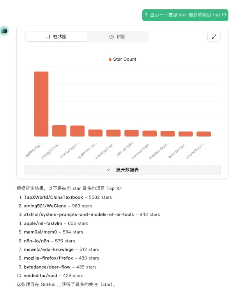251x293 pixels.
Task: Toggle the Star Count legend series
Action: click(122, 59)
